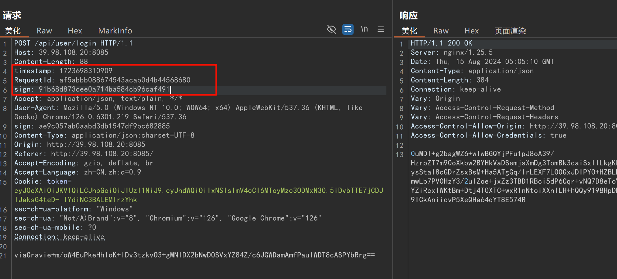Open the 页面渲染 render tab

click(x=510, y=31)
